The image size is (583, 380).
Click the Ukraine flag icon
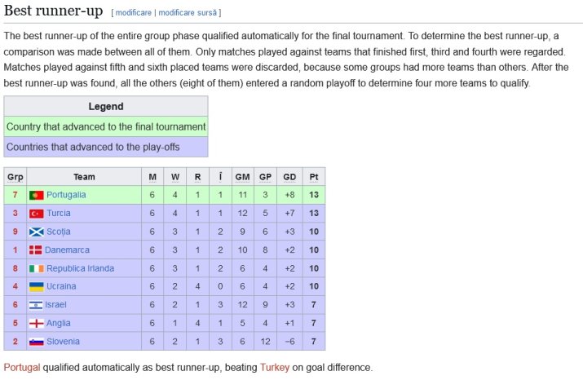pyautogui.click(x=37, y=286)
